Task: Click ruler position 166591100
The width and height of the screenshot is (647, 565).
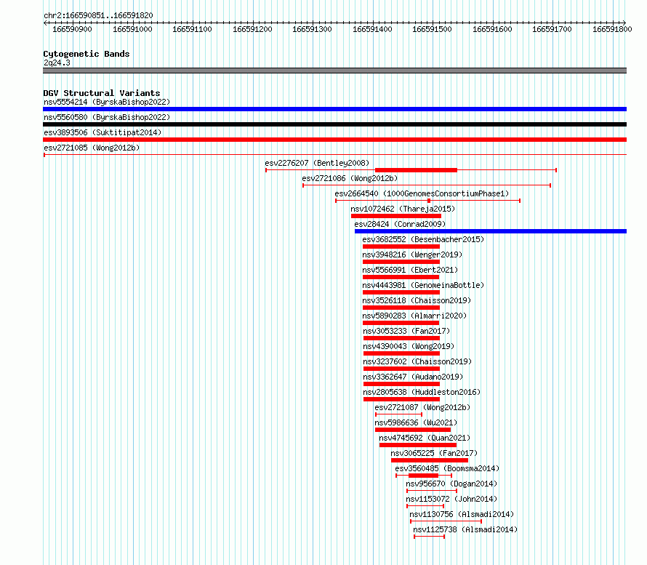Action: point(193,29)
